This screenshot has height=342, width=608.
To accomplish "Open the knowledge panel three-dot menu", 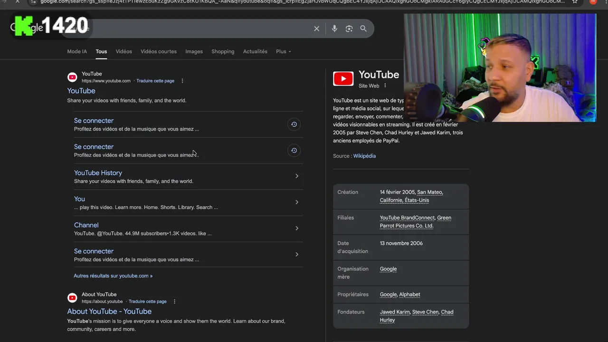I will tap(385, 85).
